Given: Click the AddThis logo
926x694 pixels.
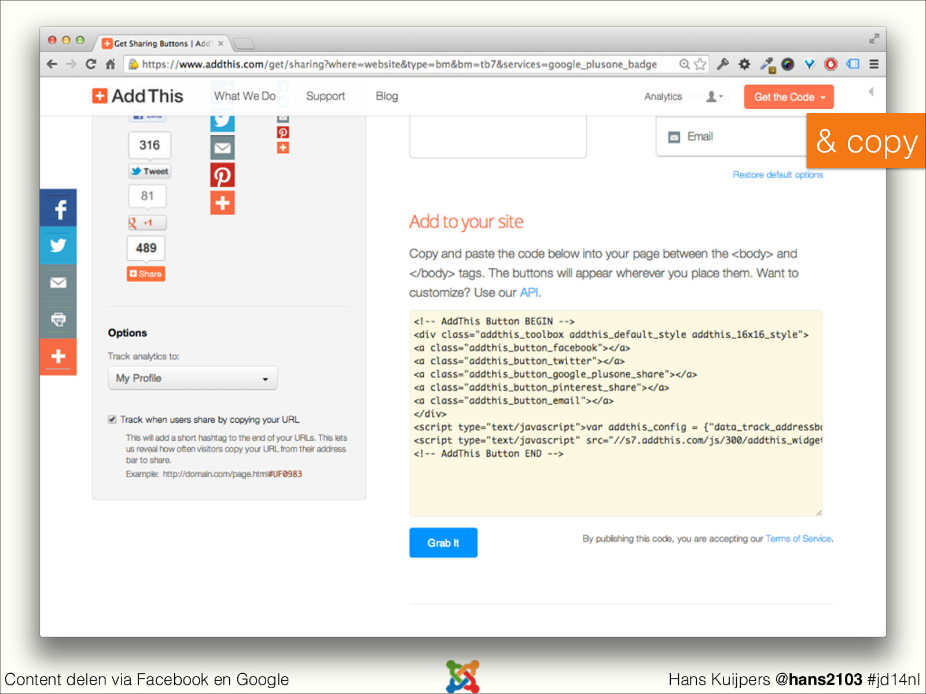Looking at the screenshot, I should point(138,96).
